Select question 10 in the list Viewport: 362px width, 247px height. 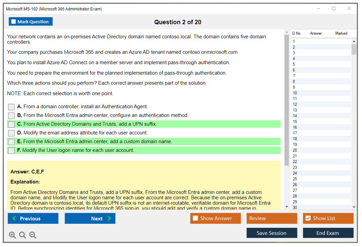[x=321, y=93]
